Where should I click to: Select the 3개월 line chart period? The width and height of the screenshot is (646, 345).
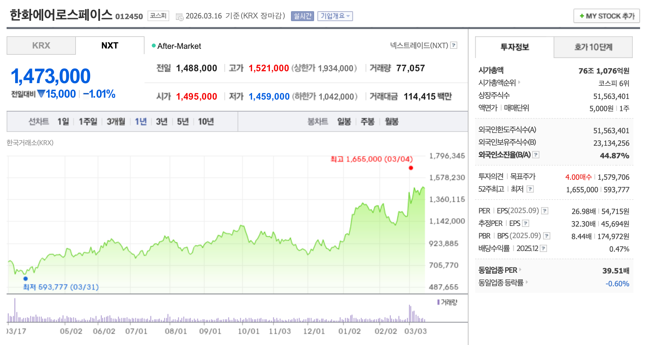116,122
